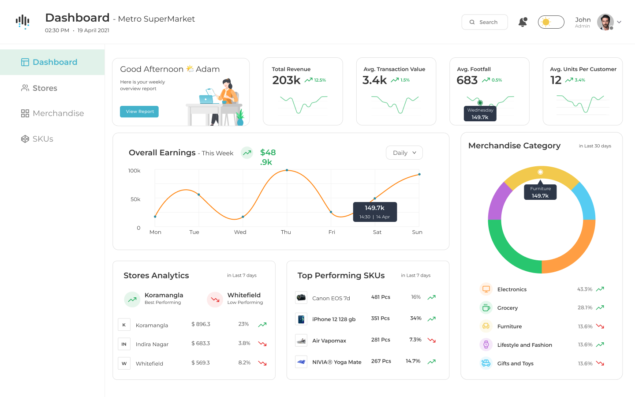Select the Grocery category icon
The height and width of the screenshot is (397, 635).
486,307
